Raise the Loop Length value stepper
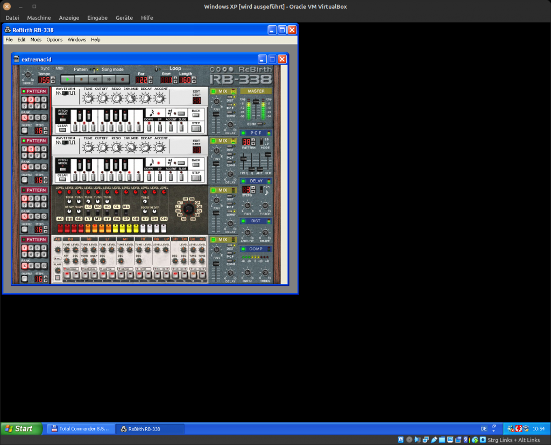This screenshot has height=445, width=551. coord(194,78)
